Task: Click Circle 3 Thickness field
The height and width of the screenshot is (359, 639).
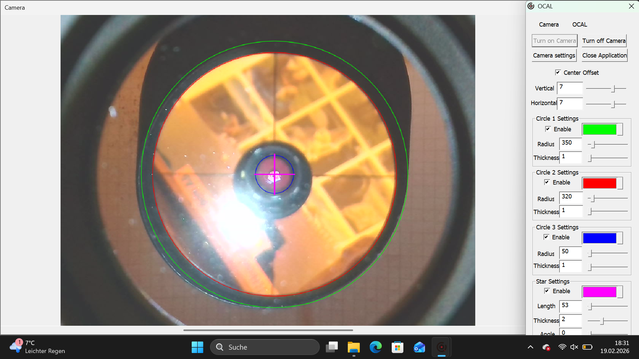Action: 571,266
